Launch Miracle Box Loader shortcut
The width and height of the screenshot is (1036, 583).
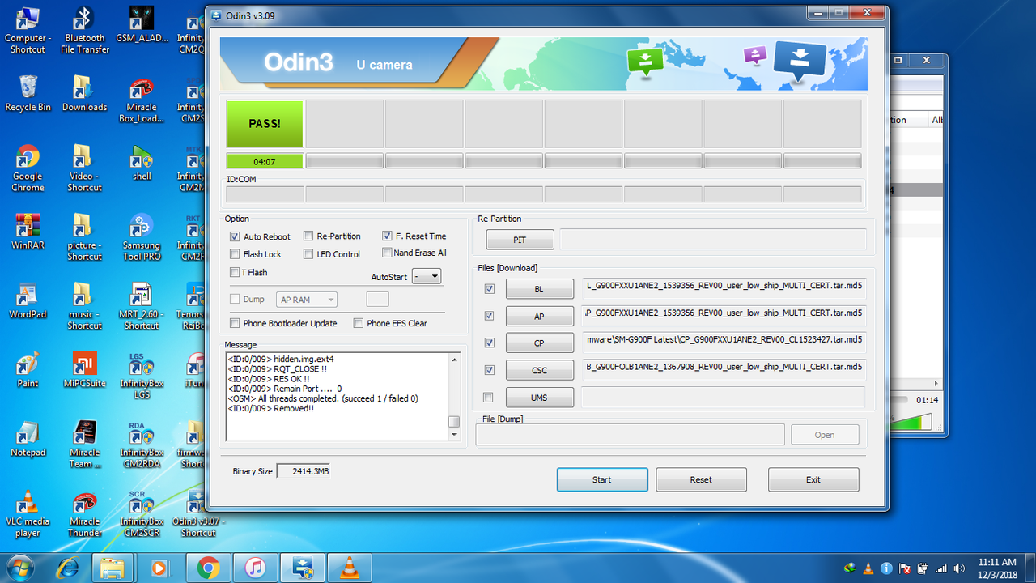[142, 100]
